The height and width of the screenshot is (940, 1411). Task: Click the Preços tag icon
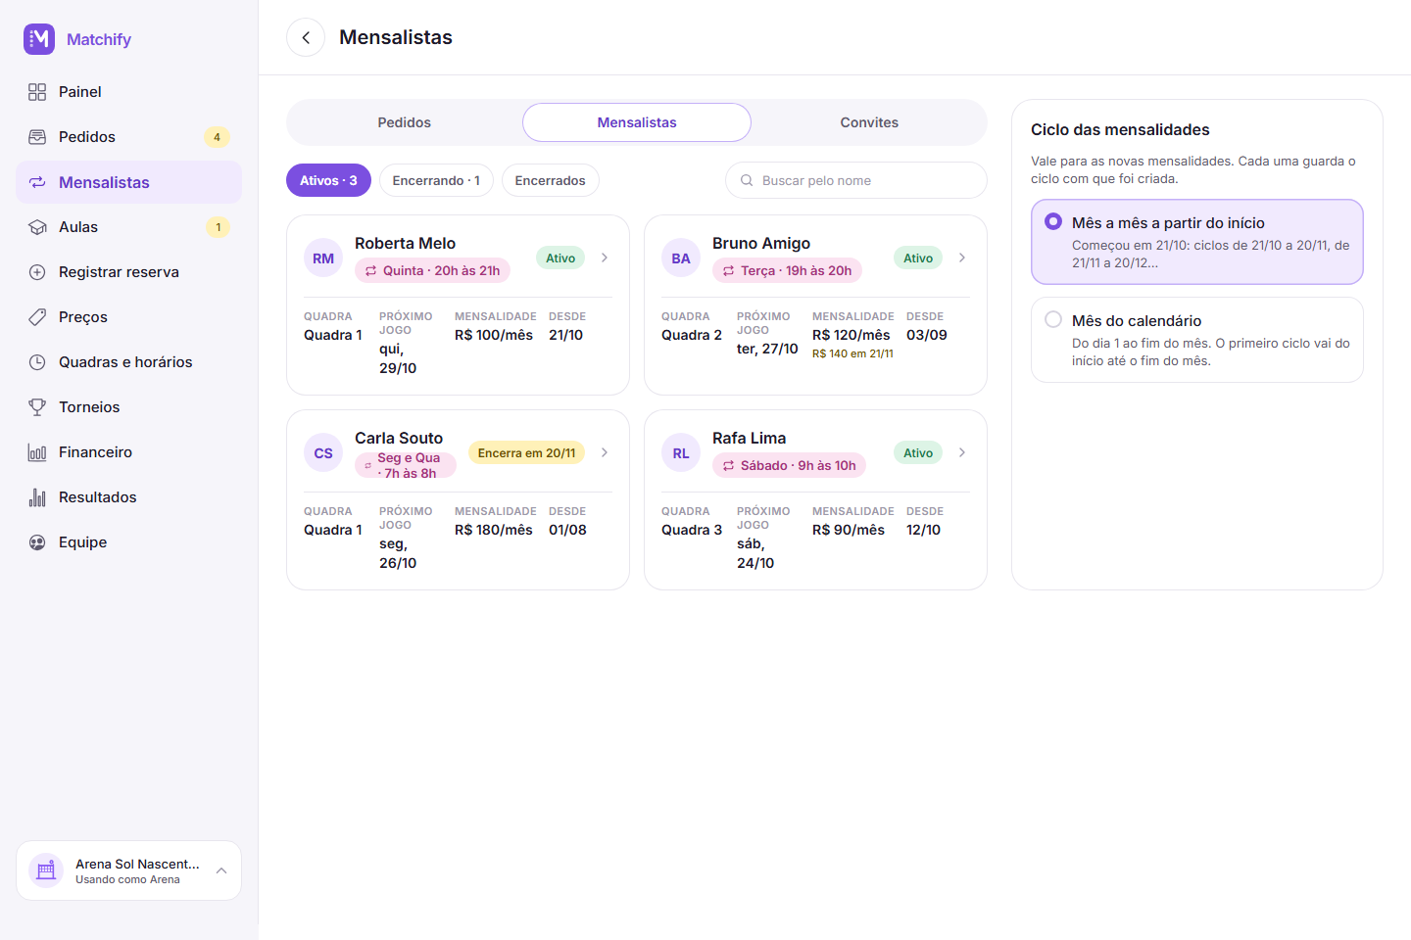pyautogui.click(x=37, y=317)
